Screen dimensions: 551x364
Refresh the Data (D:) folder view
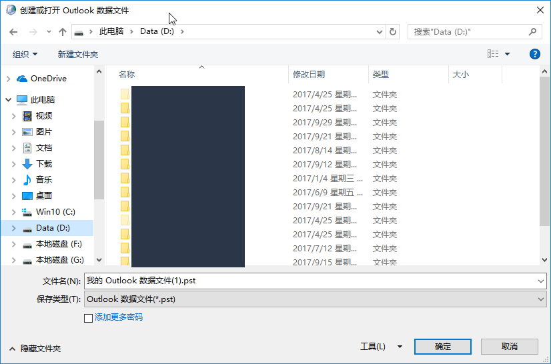pyautogui.click(x=393, y=32)
